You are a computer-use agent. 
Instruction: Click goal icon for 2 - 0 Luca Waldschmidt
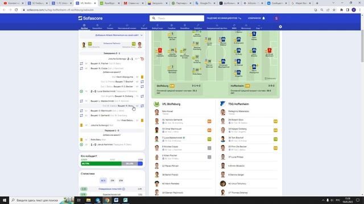point(81,91)
